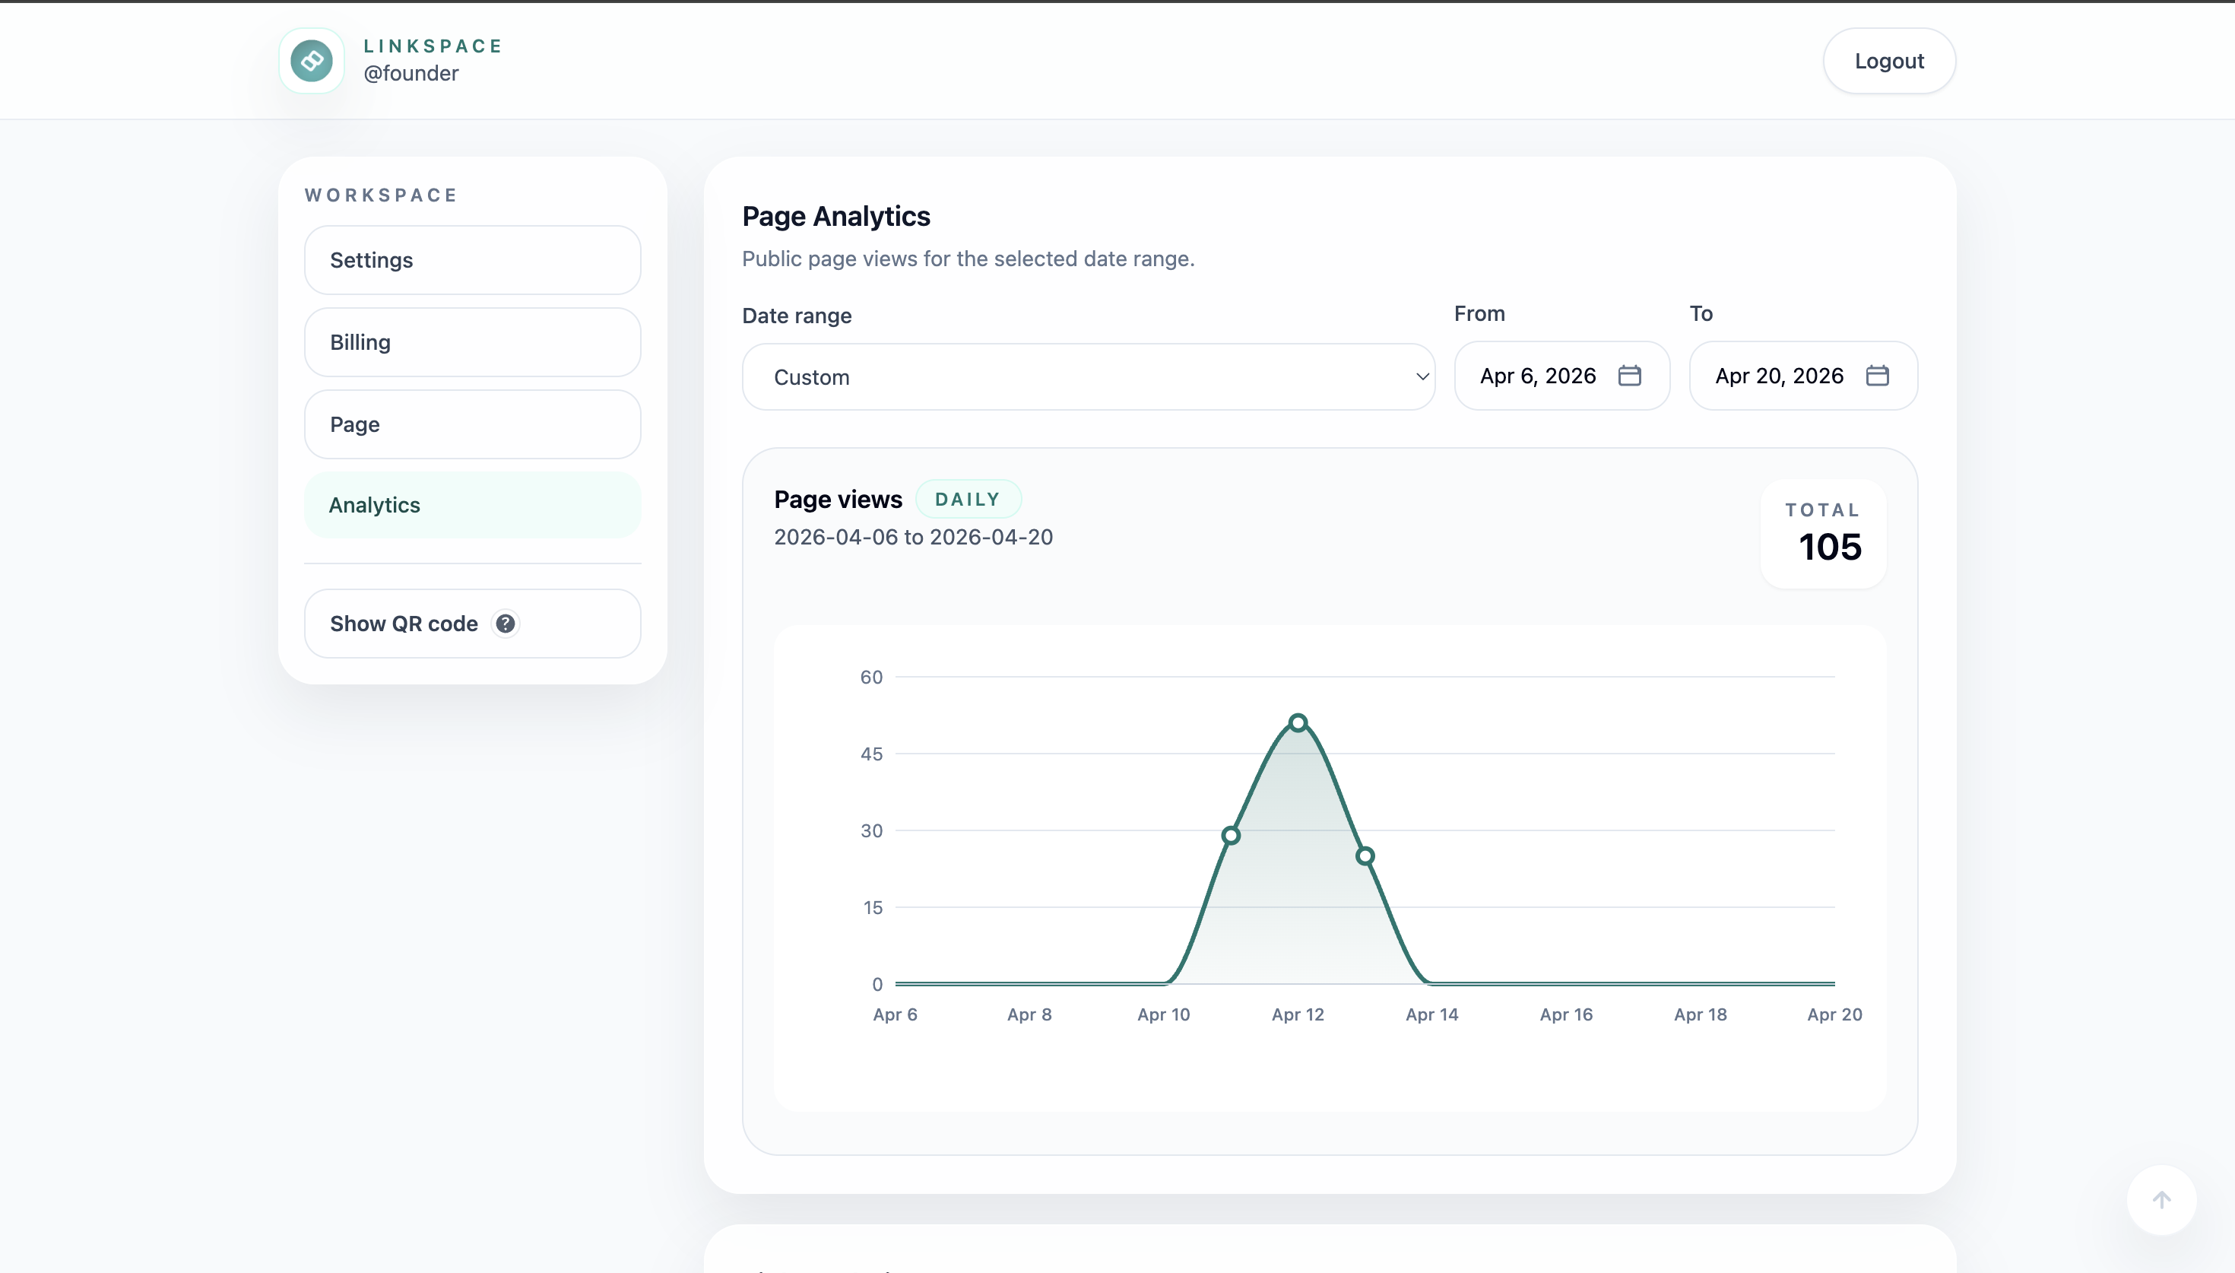Image resolution: width=2235 pixels, height=1273 pixels.
Task: Click the DAILY badge next to Page views
Action: tap(967, 499)
